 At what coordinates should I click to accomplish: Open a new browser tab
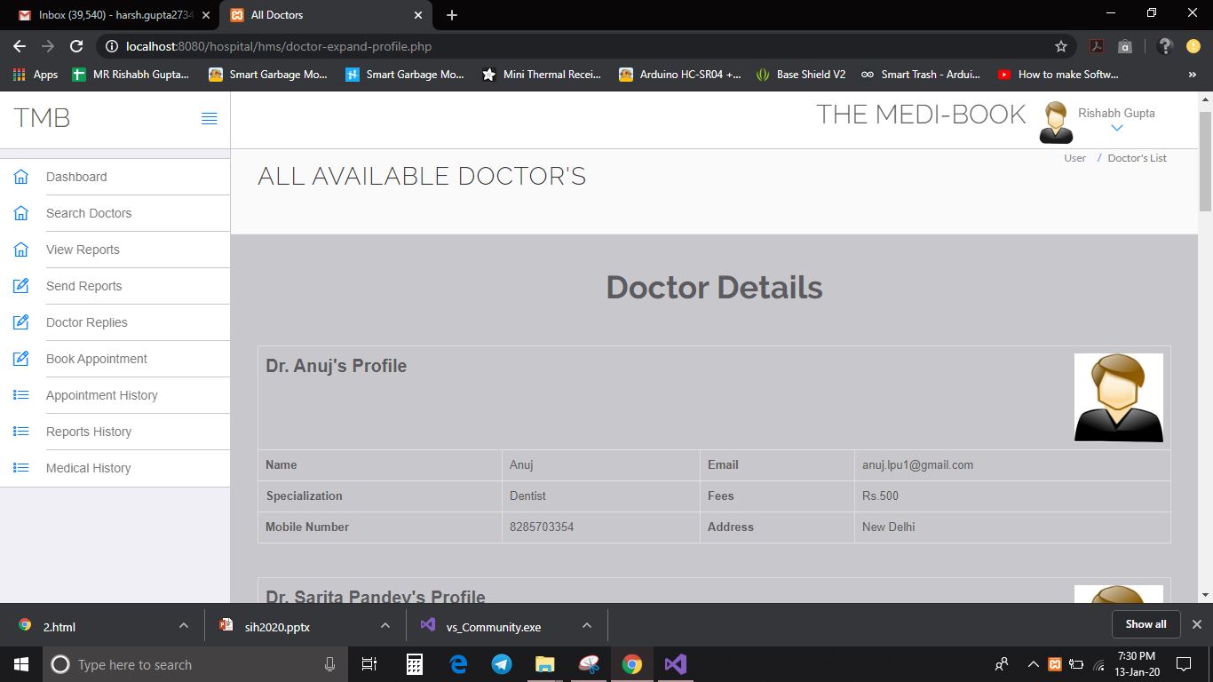click(x=452, y=15)
